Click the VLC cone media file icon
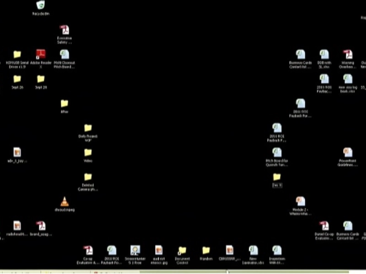The height and width of the screenshot is (274, 366). pos(65,201)
